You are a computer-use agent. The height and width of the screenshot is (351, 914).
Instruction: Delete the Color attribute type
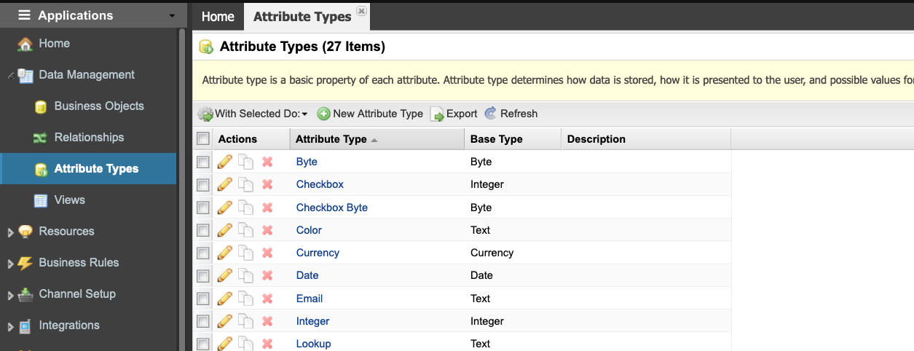267,230
